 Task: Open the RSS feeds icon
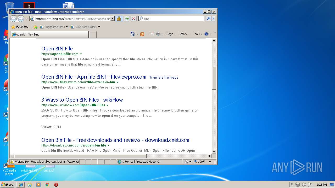point(142,34)
